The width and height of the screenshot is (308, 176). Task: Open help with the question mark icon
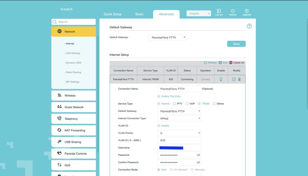click(249, 26)
